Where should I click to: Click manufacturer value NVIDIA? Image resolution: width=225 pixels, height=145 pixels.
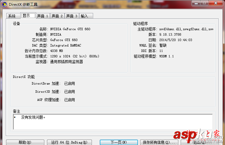(x=56, y=34)
